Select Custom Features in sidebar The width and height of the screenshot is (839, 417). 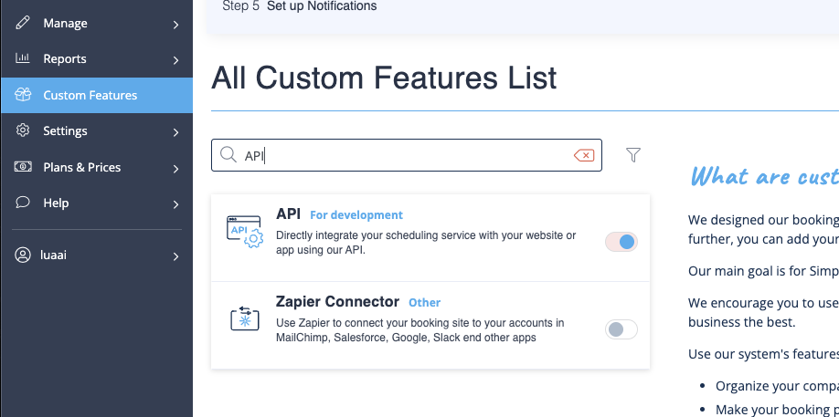[97, 95]
